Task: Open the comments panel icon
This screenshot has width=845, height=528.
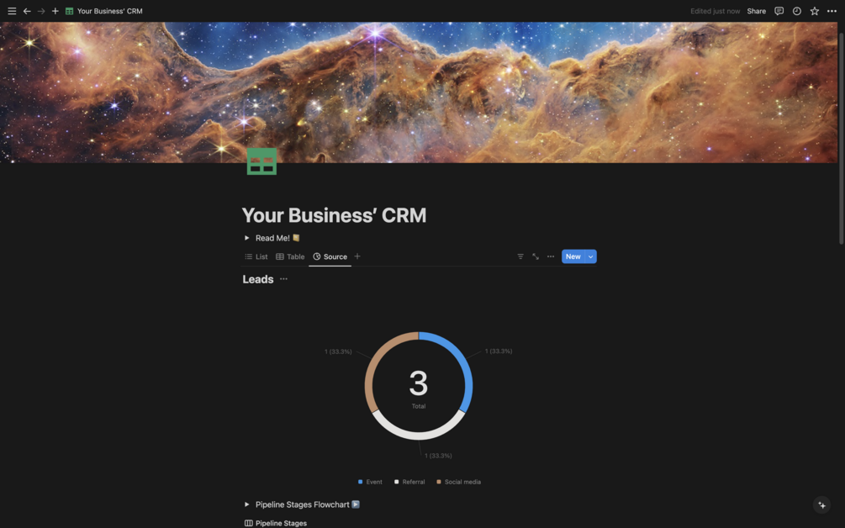Action: tap(779, 11)
